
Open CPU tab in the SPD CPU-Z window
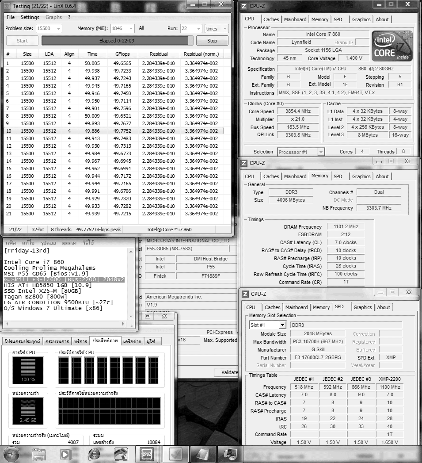[251, 307]
